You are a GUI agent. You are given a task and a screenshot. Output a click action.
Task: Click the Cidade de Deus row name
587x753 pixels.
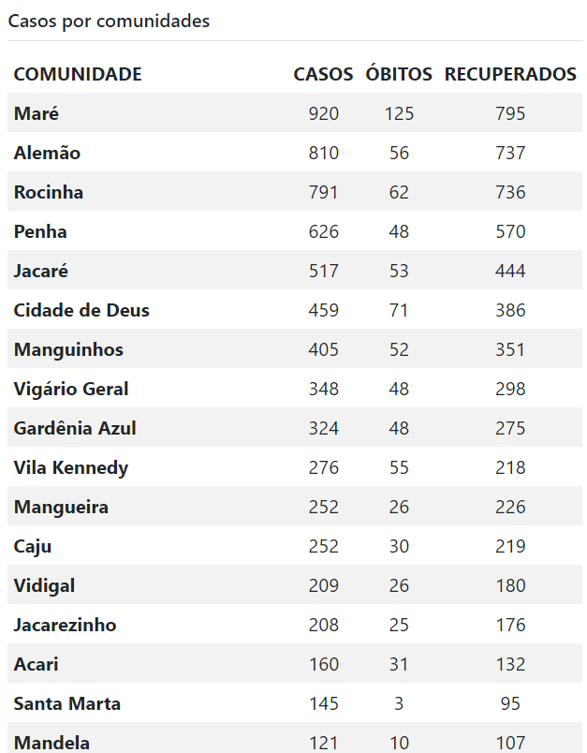81,310
